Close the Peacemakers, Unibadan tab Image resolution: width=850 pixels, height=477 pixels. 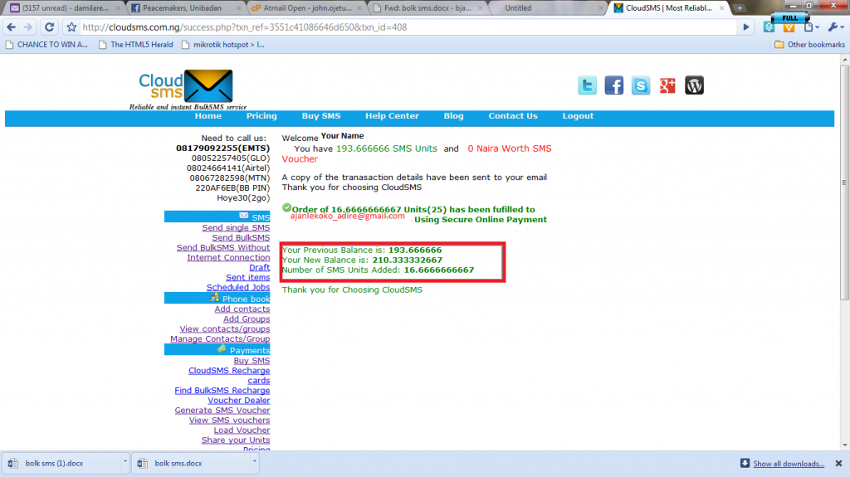tap(238, 8)
